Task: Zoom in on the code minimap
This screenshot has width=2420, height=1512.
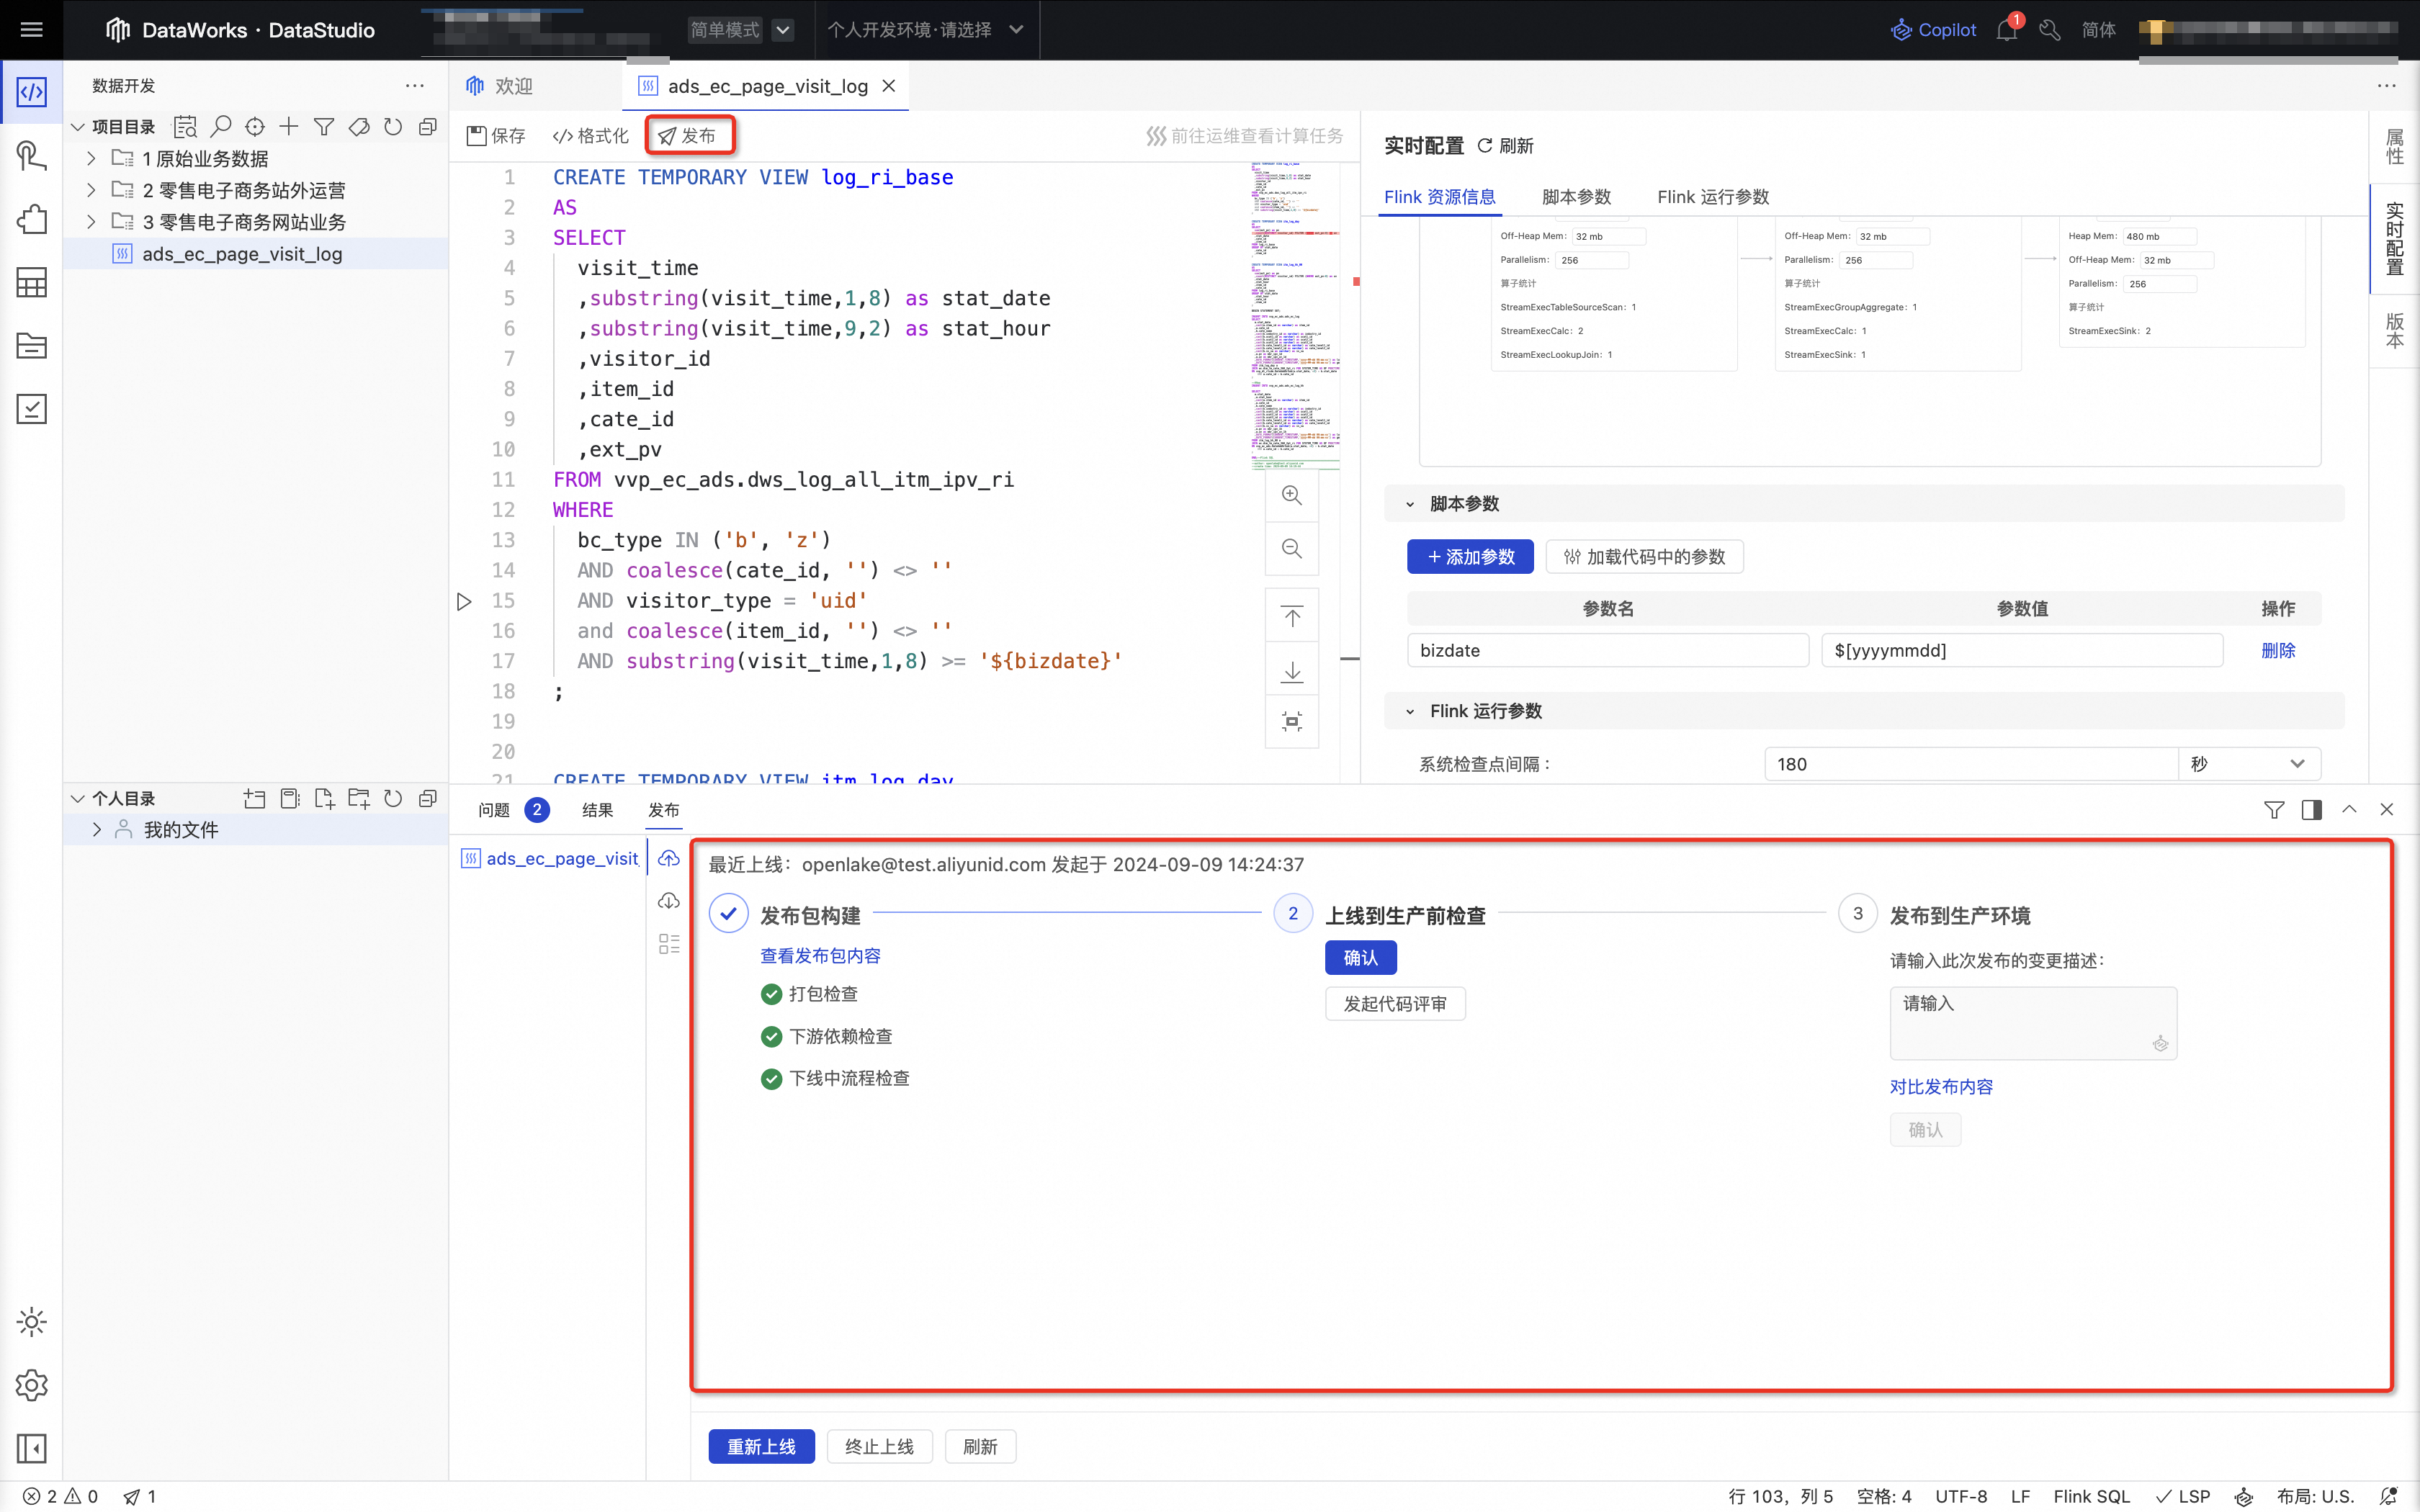Action: click(1292, 496)
